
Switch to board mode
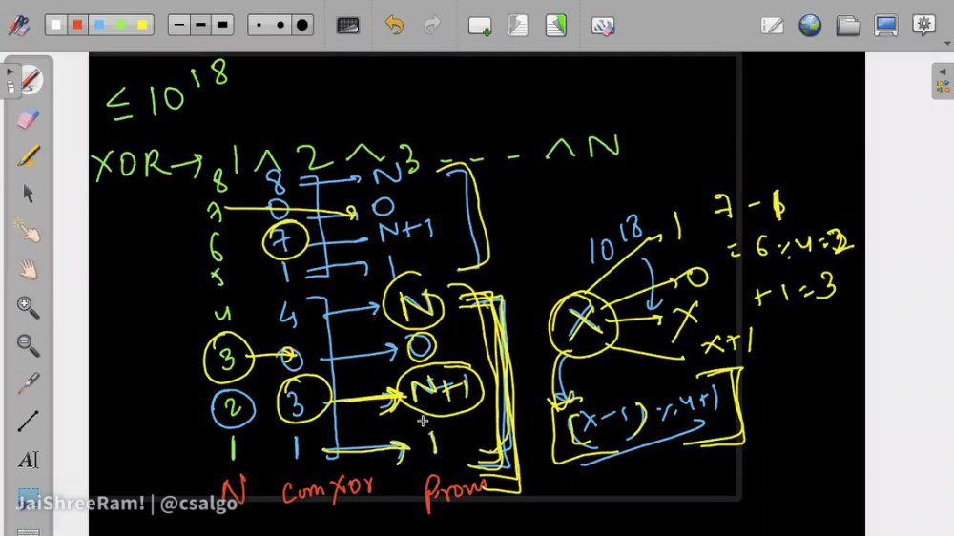772,26
